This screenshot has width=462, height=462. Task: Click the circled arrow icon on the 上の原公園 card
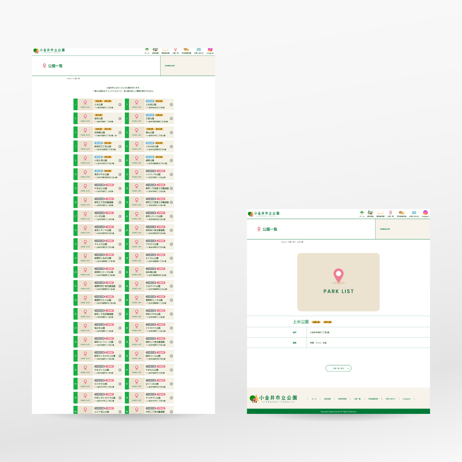(x=171, y=105)
